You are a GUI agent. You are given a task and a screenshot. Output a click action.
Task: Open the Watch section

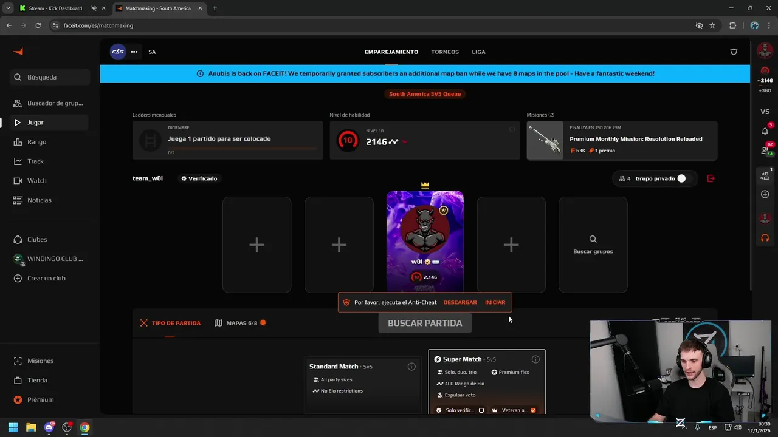(x=50, y=181)
